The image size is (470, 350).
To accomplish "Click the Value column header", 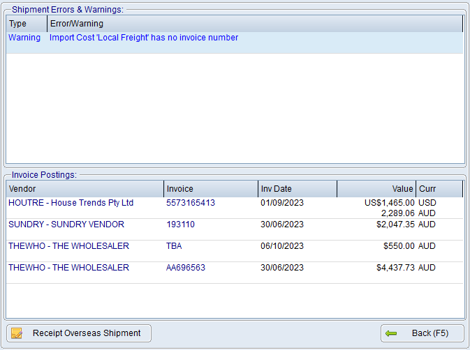I will pyautogui.click(x=376, y=189).
